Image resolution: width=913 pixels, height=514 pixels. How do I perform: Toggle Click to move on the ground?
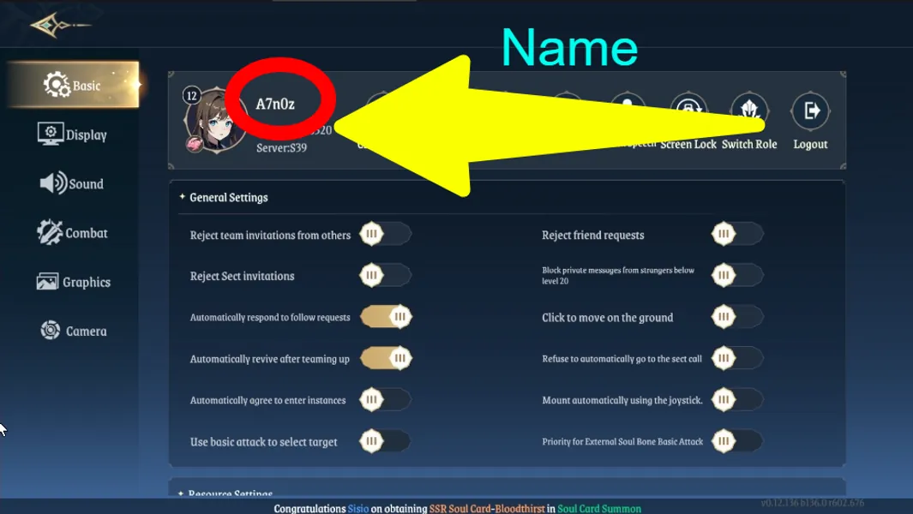737,317
